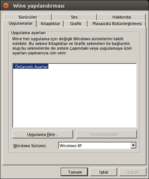This screenshot has height=179, width=149.
Task: Click the Windows XP version combo box
Action: point(98,146)
